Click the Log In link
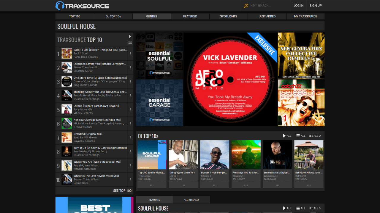Screen dimensions: 380x213 pos(298,6)
